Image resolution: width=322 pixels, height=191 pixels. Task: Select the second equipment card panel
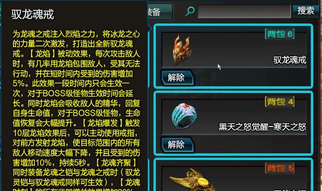tap(233, 123)
